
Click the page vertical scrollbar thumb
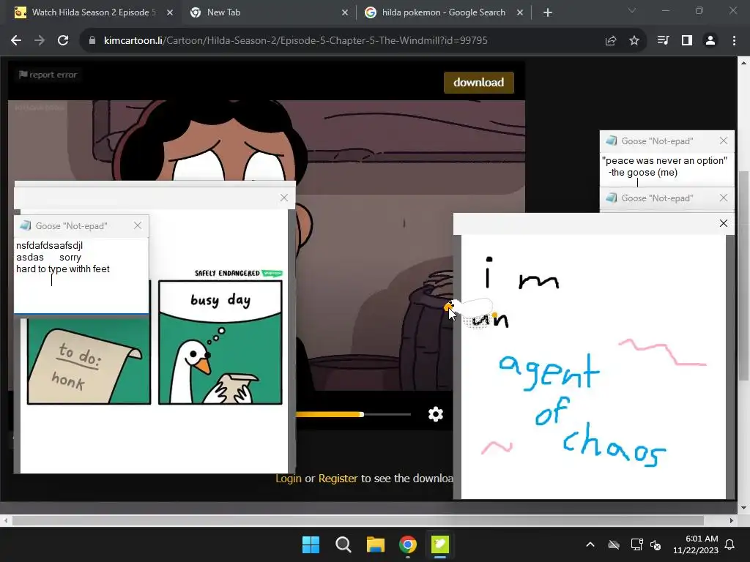743,275
